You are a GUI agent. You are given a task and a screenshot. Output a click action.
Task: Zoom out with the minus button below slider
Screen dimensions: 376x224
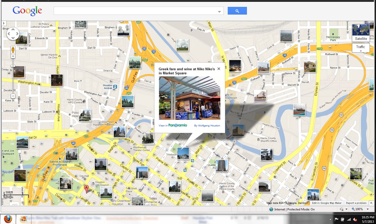click(x=13, y=96)
